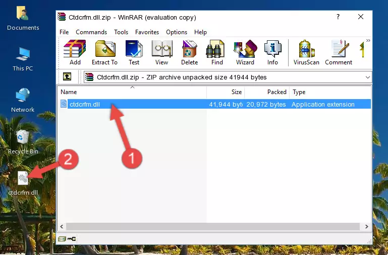
Task: Select the Recycle Bin desktop icon
Action: pos(23,142)
